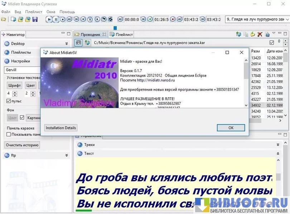
Task: Click the help icon in Проводник toolbar
Action: pyautogui.click(x=267, y=35)
